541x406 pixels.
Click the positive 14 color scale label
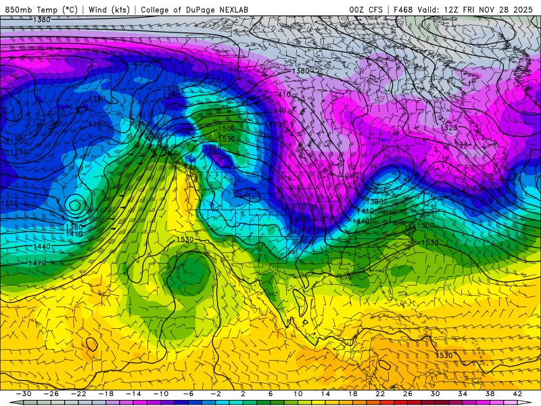pyautogui.click(x=325, y=394)
